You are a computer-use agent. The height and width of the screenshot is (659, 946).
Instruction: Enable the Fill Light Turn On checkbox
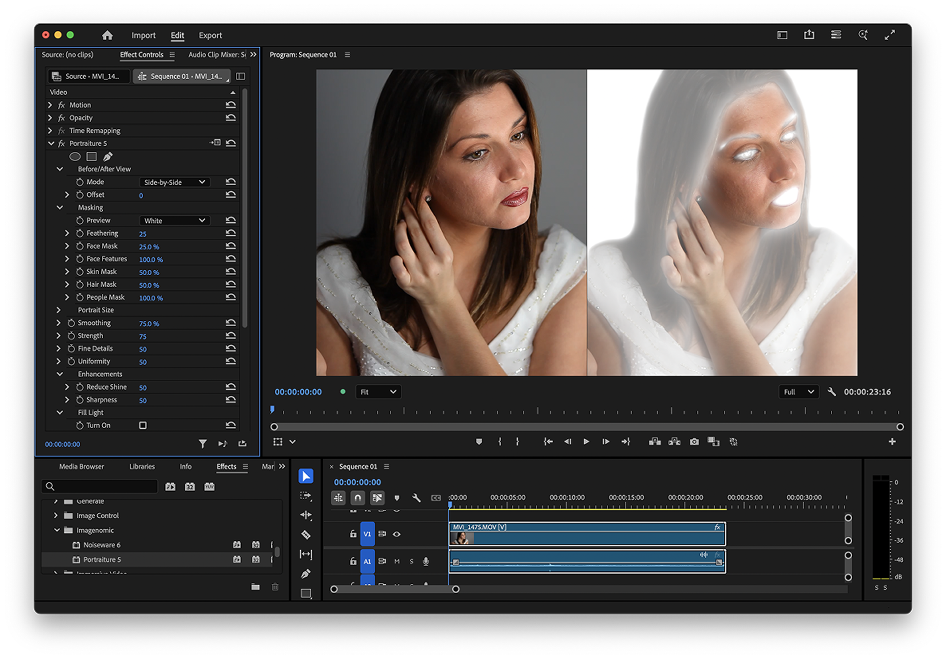tap(142, 425)
